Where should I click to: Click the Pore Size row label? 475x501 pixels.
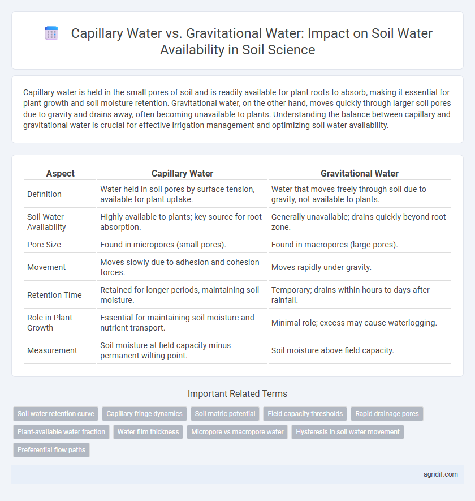44,245
